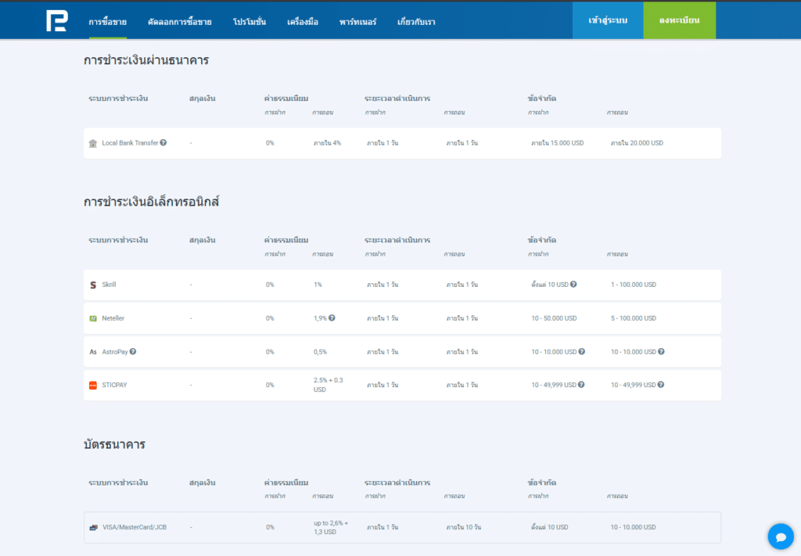Image resolution: width=801 pixels, height=556 pixels.
Task: Click the AstroPay logo icon
Action: [93, 352]
